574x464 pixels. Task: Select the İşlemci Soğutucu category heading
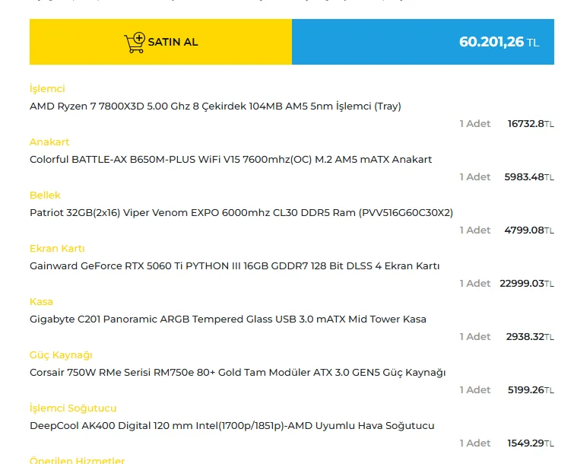click(x=73, y=408)
